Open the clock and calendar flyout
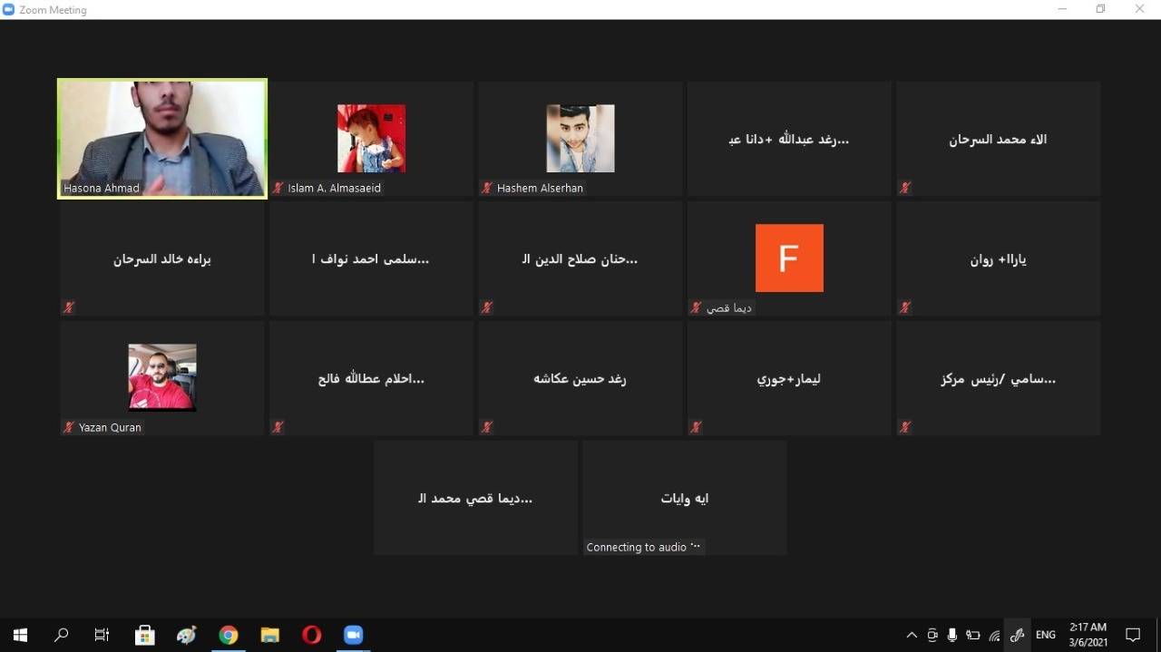Screen dimensions: 1161x652 [x=1088, y=635]
